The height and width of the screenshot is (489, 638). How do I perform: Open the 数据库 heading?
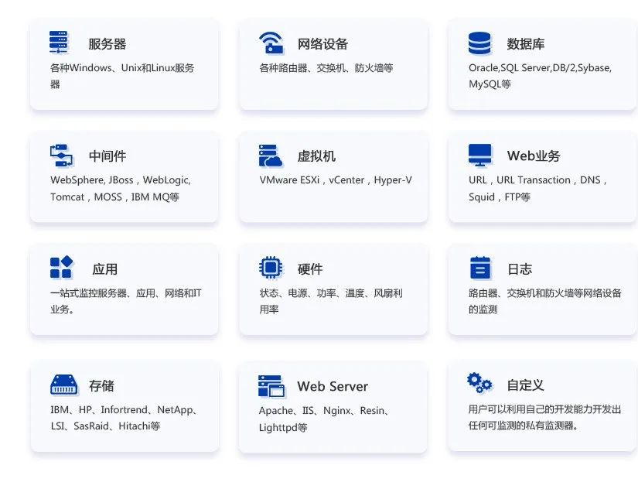point(526,44)
